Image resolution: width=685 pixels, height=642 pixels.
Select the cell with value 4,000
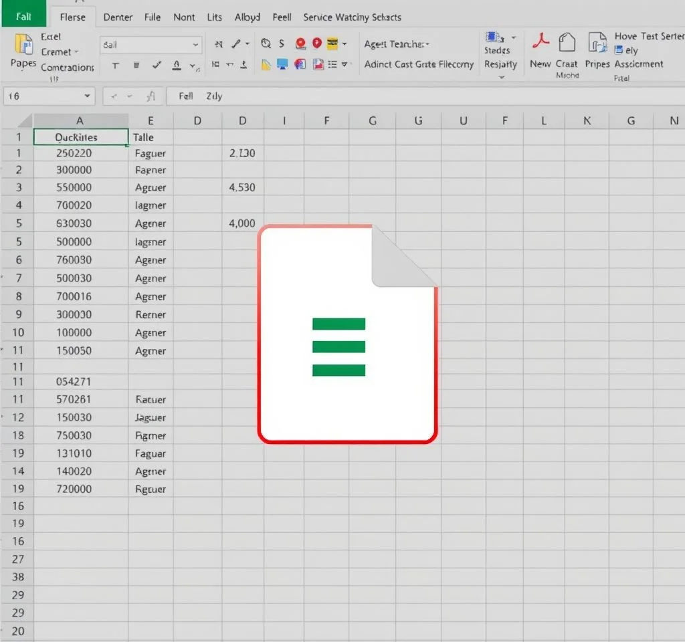coord(243,223)
